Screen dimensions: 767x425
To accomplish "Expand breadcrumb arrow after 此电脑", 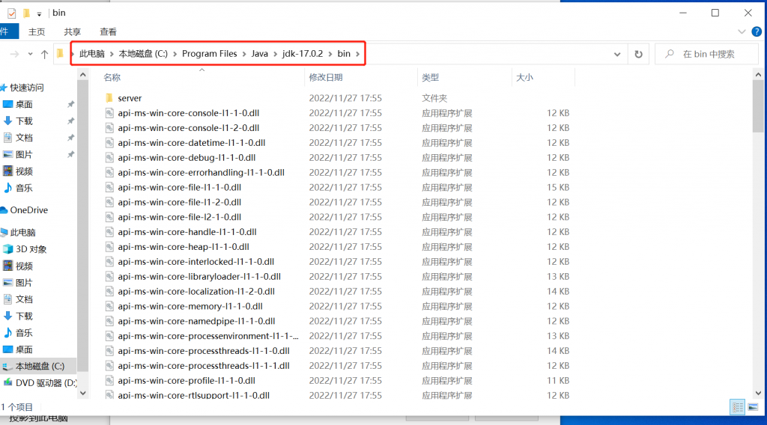I will coord(112,54).
